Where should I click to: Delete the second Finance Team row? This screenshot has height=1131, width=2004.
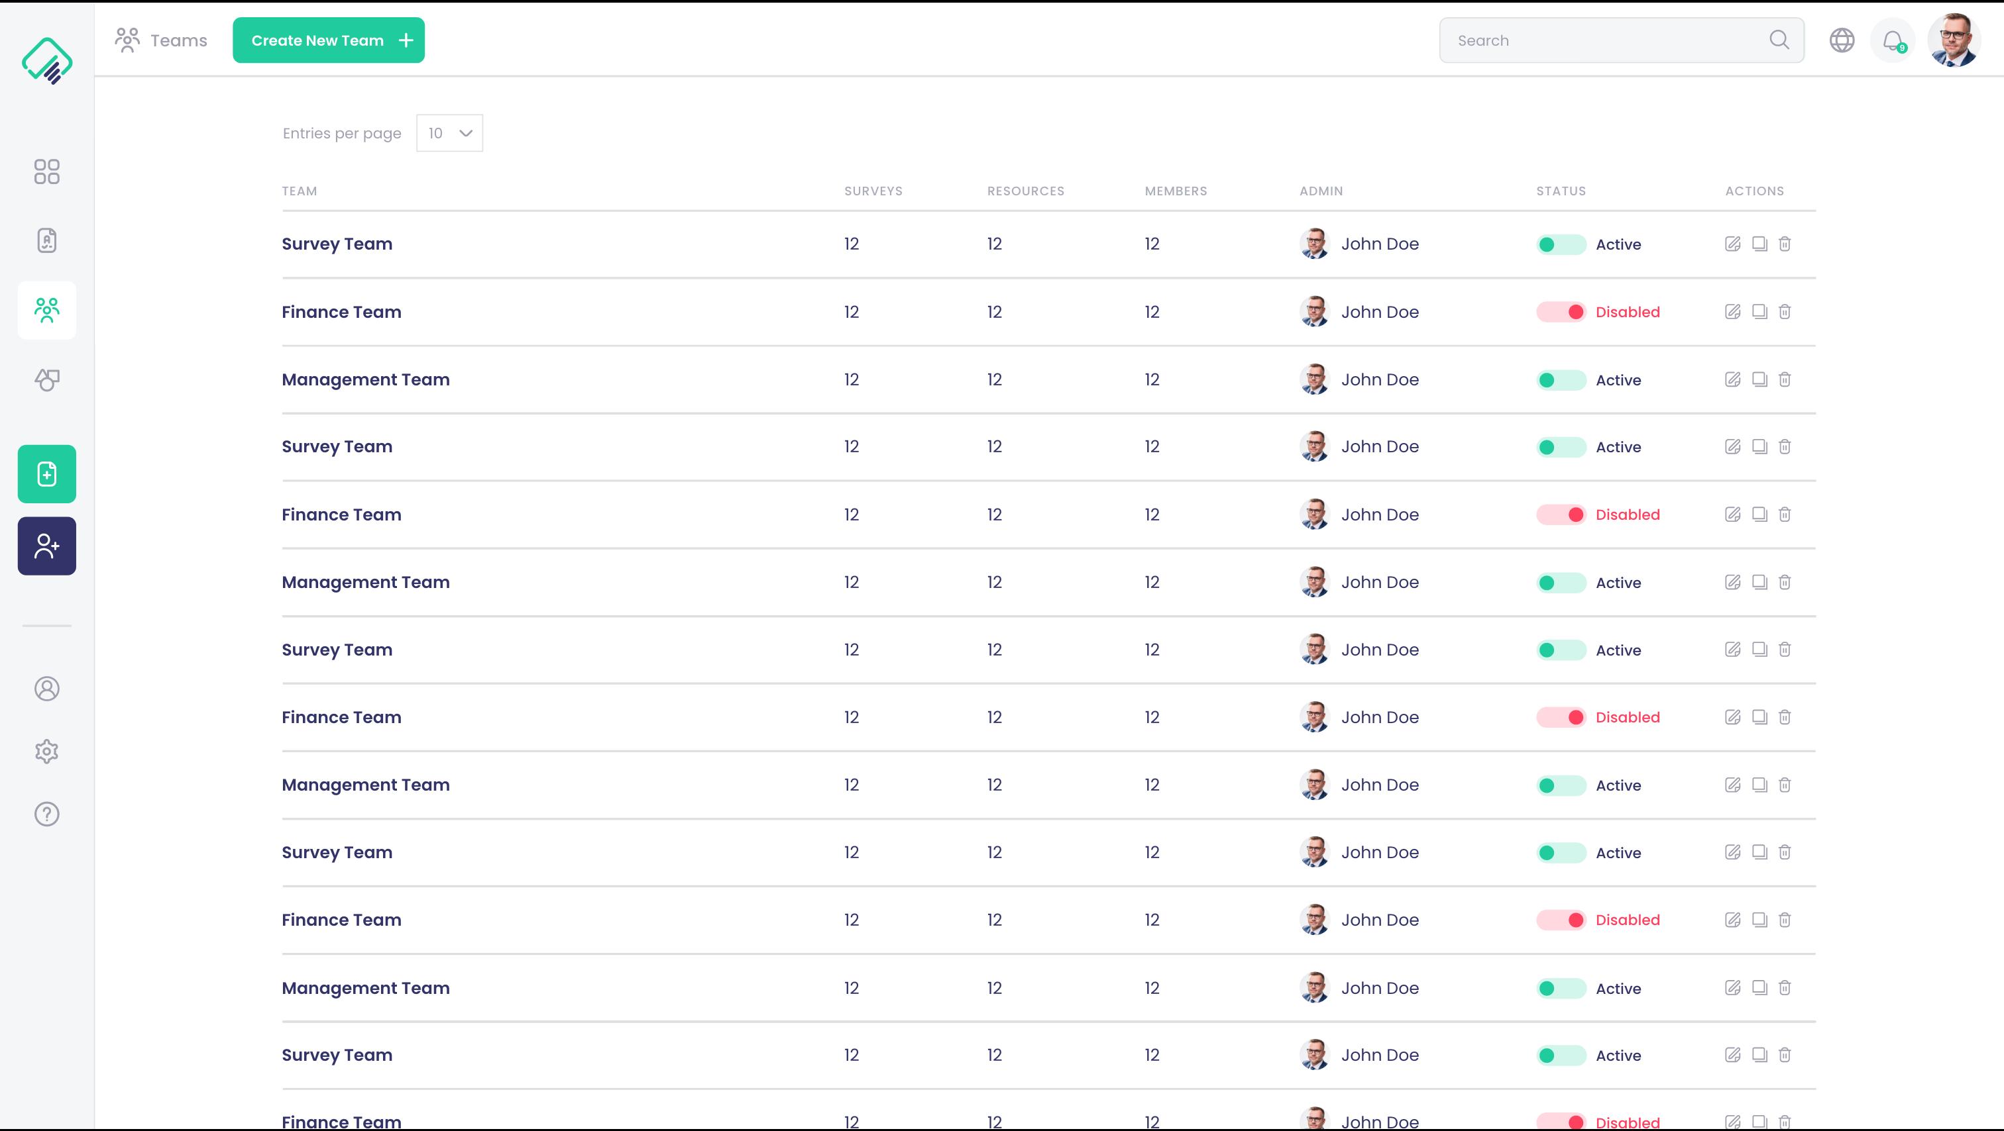(1785, 515)
